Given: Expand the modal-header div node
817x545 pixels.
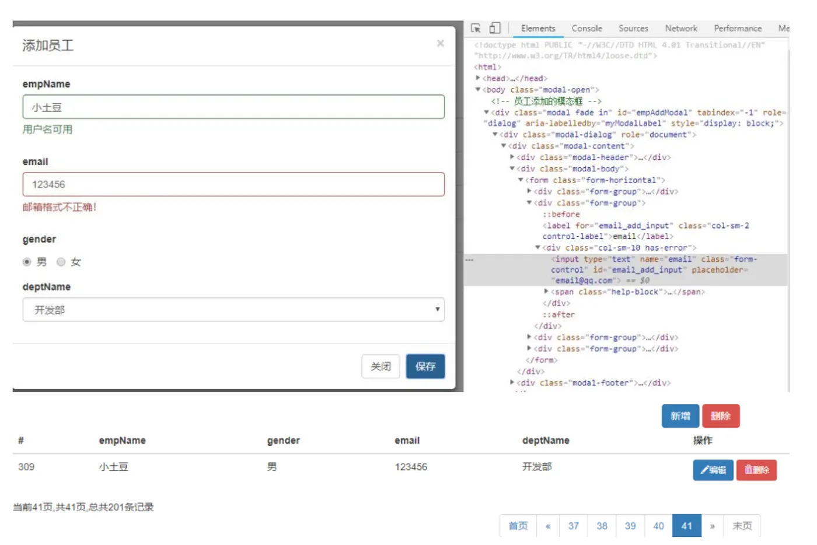Looking at the screenshot, I should (512, 157).
